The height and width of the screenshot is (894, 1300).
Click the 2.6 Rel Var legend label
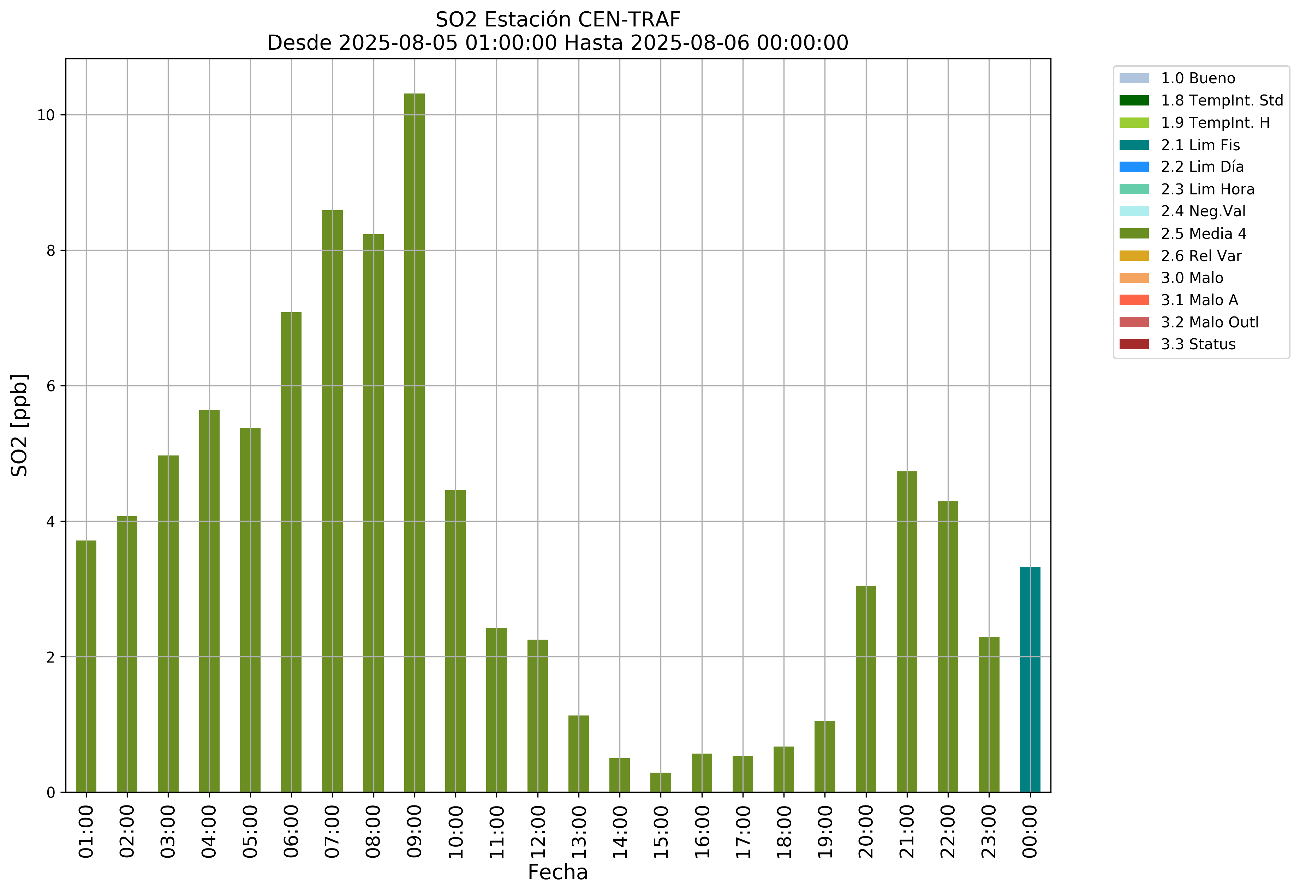tap(1201, 256)
